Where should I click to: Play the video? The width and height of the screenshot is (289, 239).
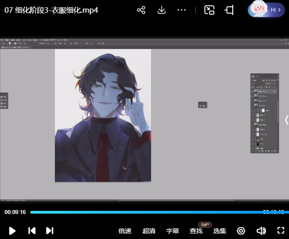tap(12, 230)
